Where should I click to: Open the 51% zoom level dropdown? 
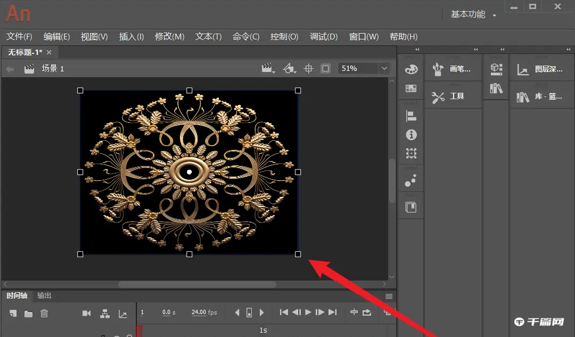tap(384, 68)
